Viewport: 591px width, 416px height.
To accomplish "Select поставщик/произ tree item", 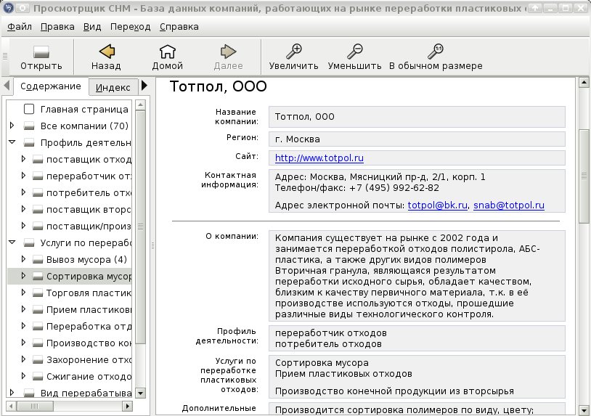I will [x=89, y=226].
